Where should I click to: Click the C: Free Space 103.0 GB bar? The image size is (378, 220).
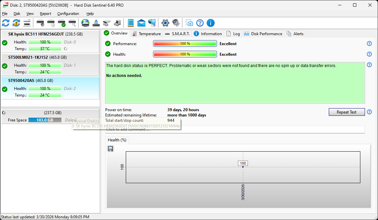pyautogui.click(x=45, y=120)
